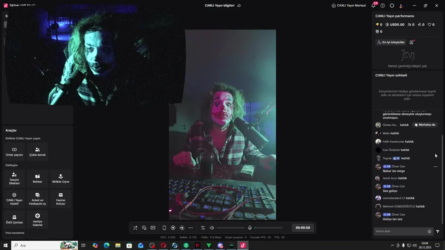This screenshot has height=250, width=445.
Task: Click the viewer list icon with red dot
Action: tap(412, 42)
